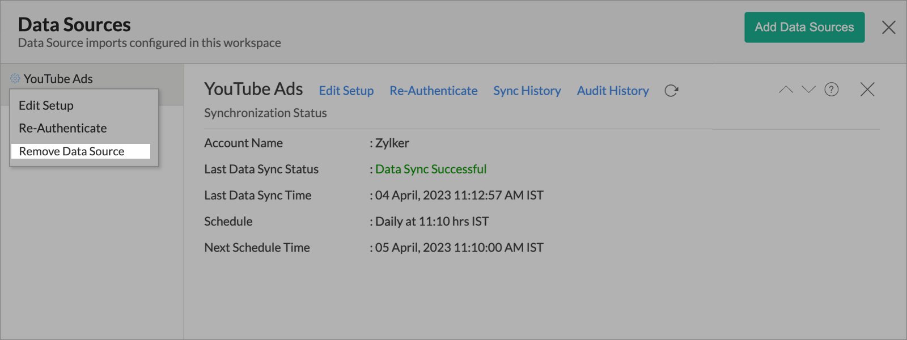Click the Last Data Sync Time value
Image resolution: width=907 pixels, height=340 pixels.
(459, 195)
